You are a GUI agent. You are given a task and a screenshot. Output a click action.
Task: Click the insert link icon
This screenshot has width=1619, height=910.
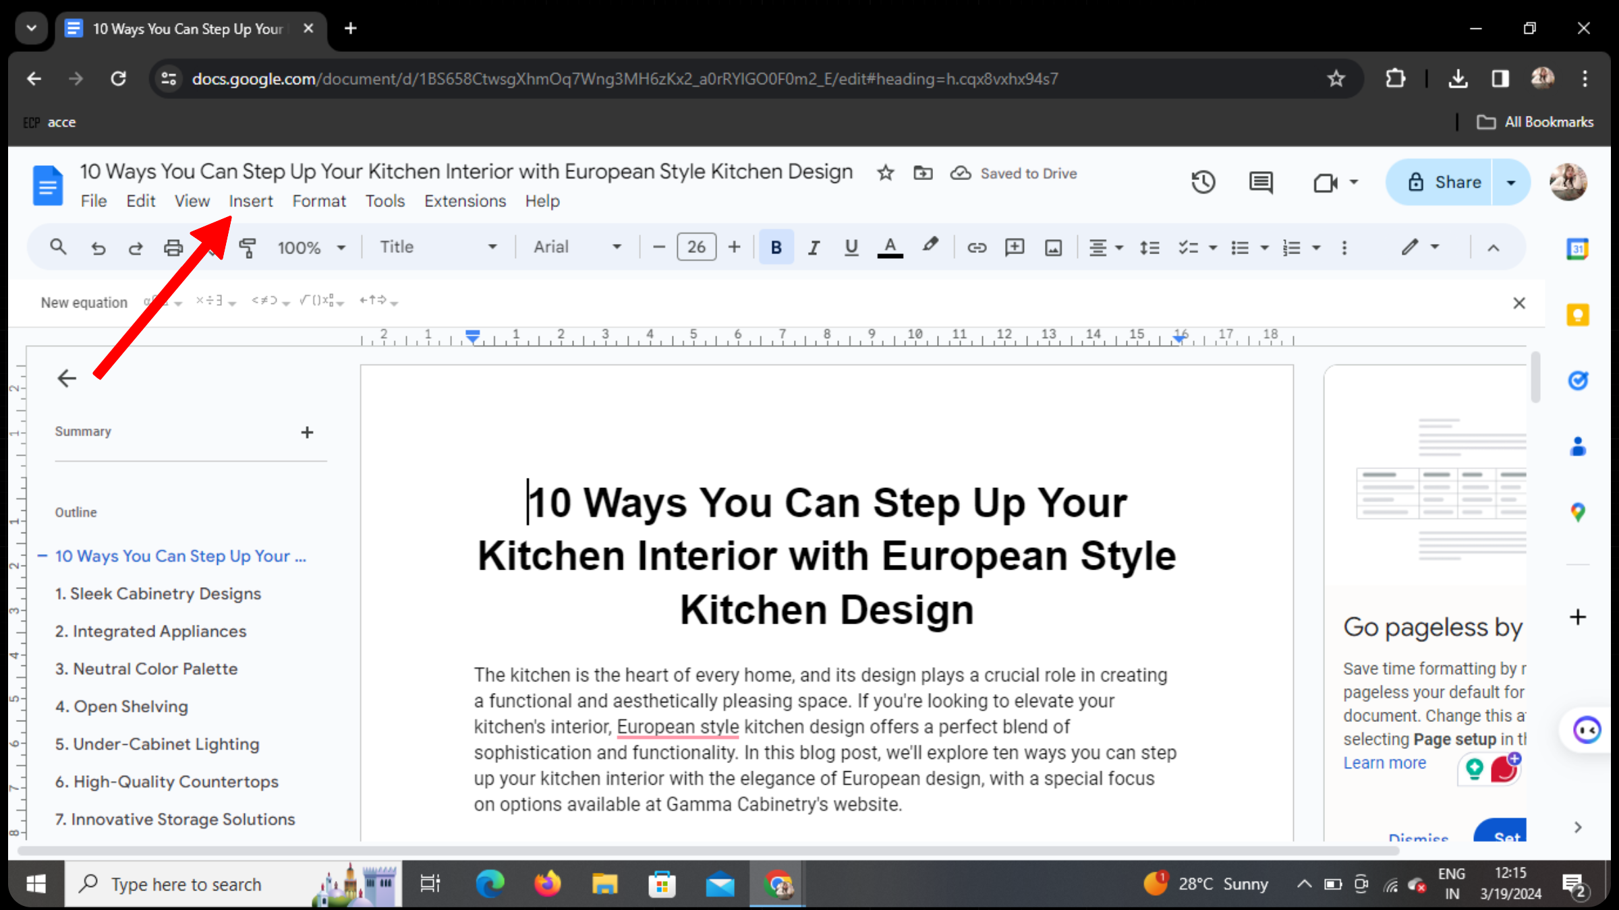pyautogui.click(x=976, y=247)
